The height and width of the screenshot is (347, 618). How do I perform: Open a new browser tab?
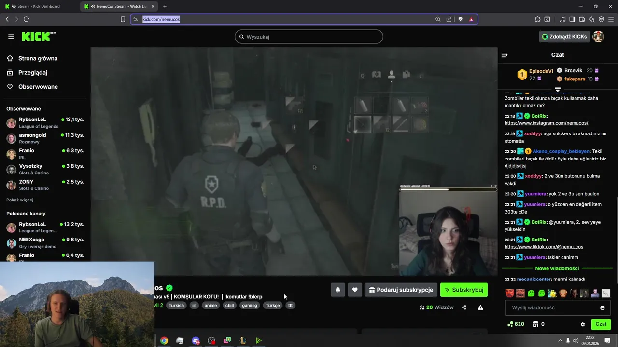pos(165,6)
